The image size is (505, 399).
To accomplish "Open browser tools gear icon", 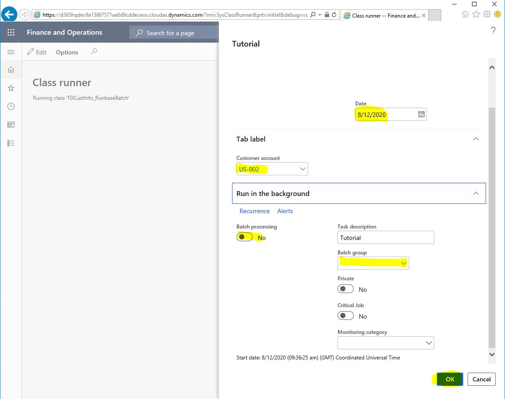I will tap(487, 14).
